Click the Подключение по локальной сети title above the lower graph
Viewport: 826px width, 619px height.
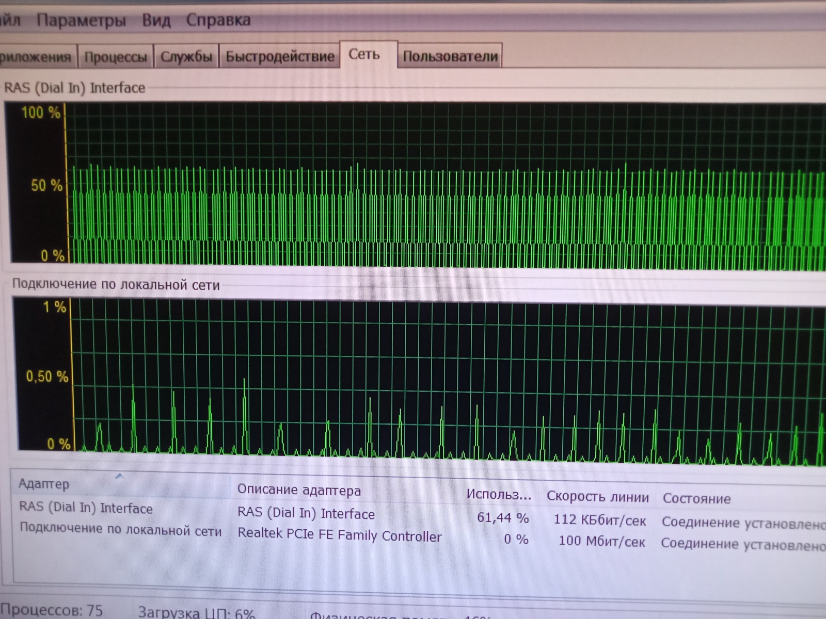tap(116, 284)
